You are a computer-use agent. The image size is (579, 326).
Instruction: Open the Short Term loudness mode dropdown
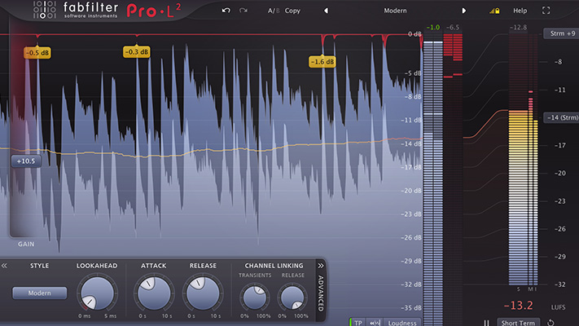tap(518, 322)
